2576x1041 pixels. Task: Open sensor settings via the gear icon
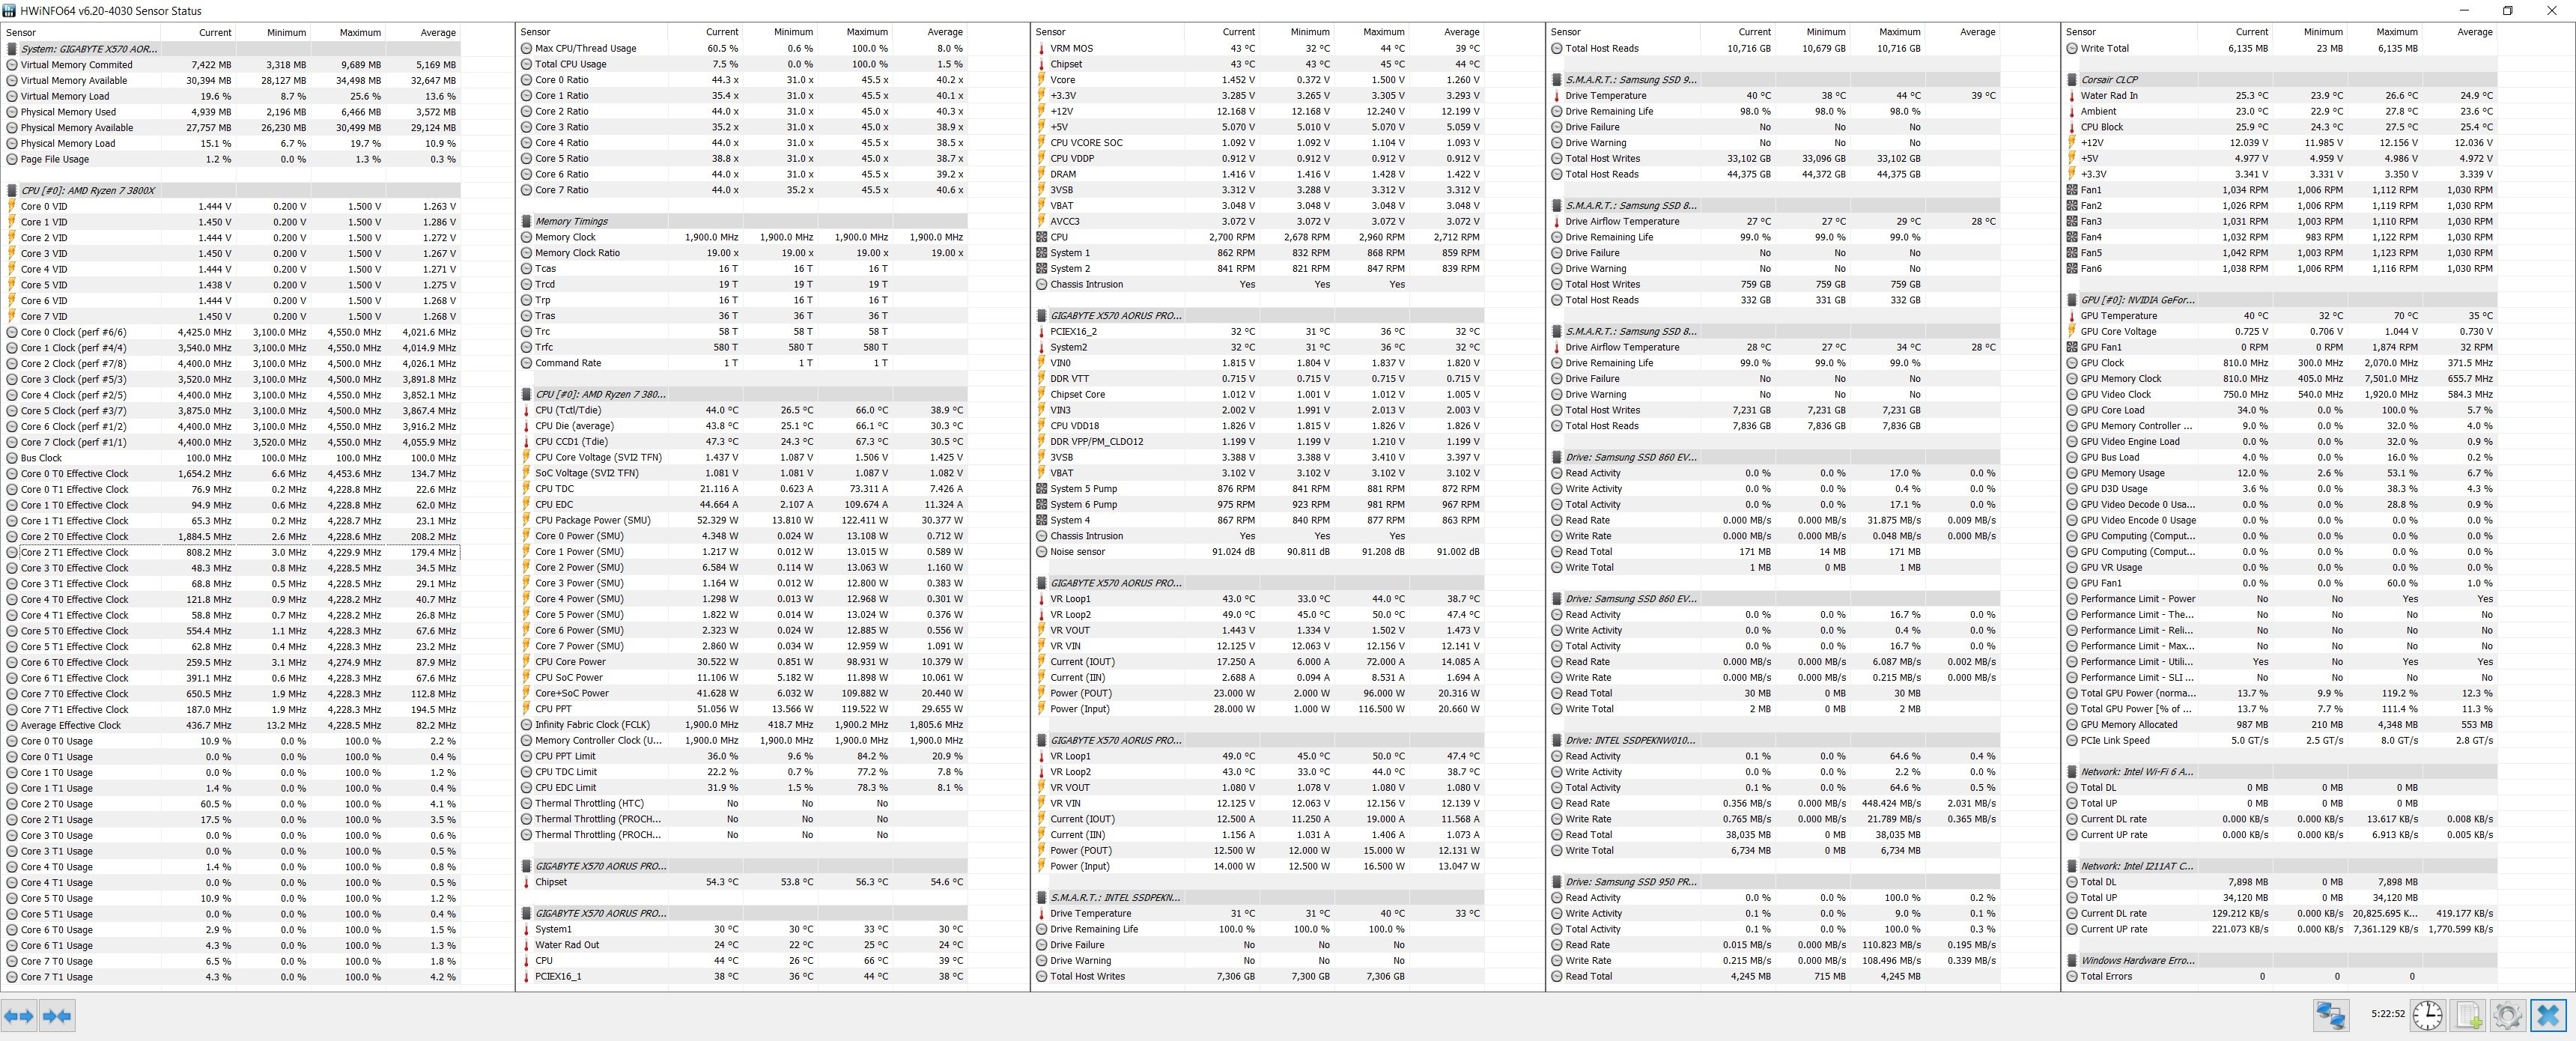(x=2507, y=1015)
